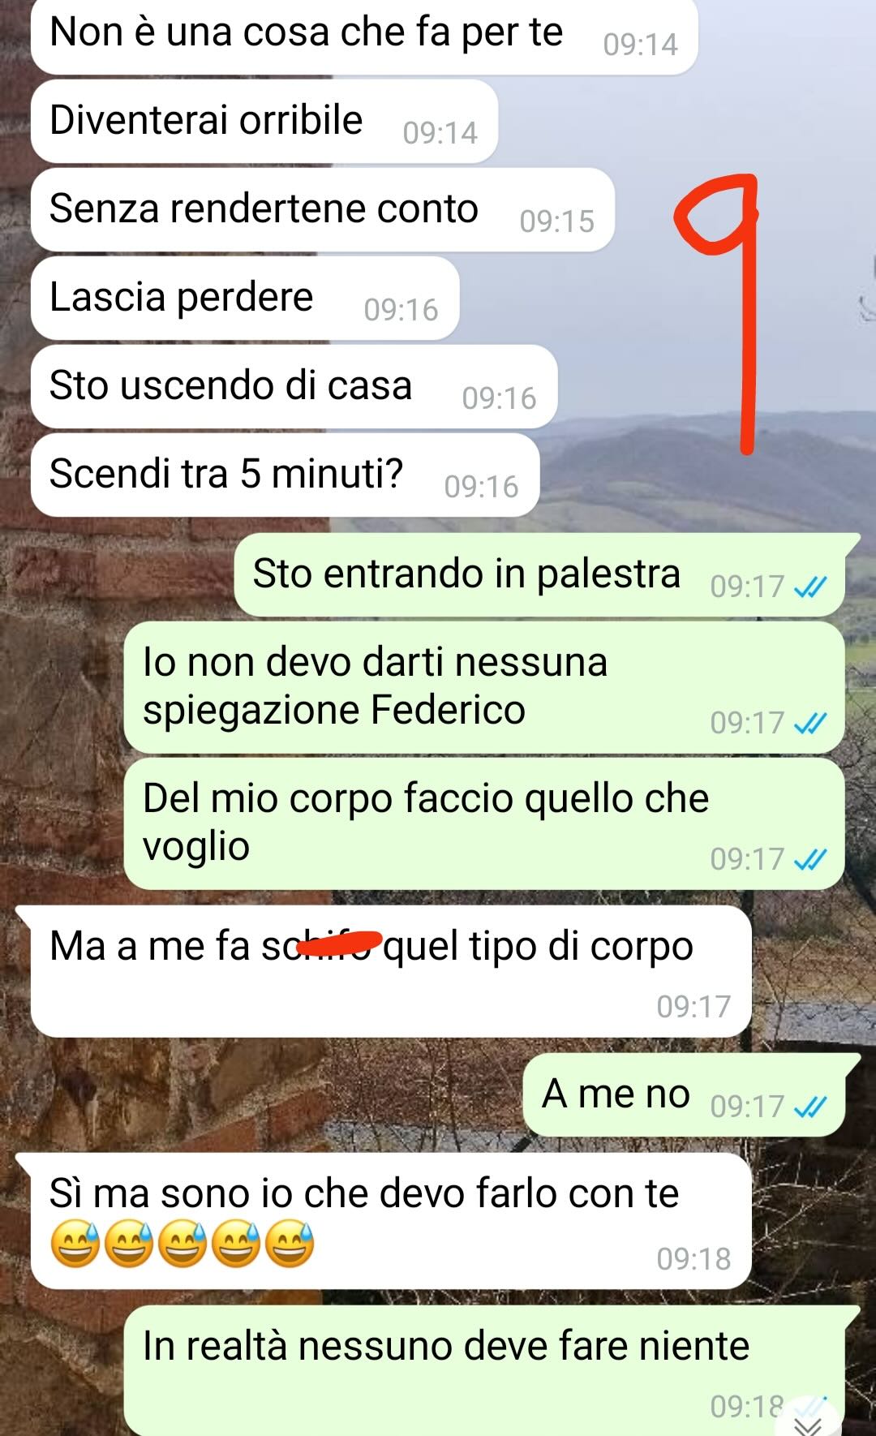This screenshot has height=1436, width=876.
Task: Click read ticks on 'Io non devo darti' message
Action: pyautogui.click(x=810, y=723)
